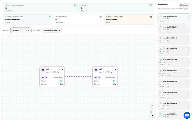Expand execution exec_1ece using its chevron
This screenshot has width=192, height=120.
pos(187,49)
